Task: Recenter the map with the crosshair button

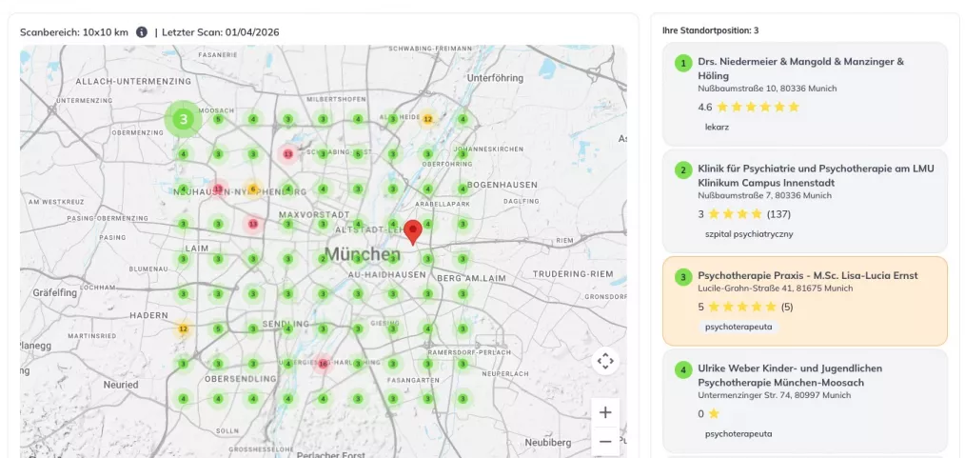Action: click(x=605, y=361)
